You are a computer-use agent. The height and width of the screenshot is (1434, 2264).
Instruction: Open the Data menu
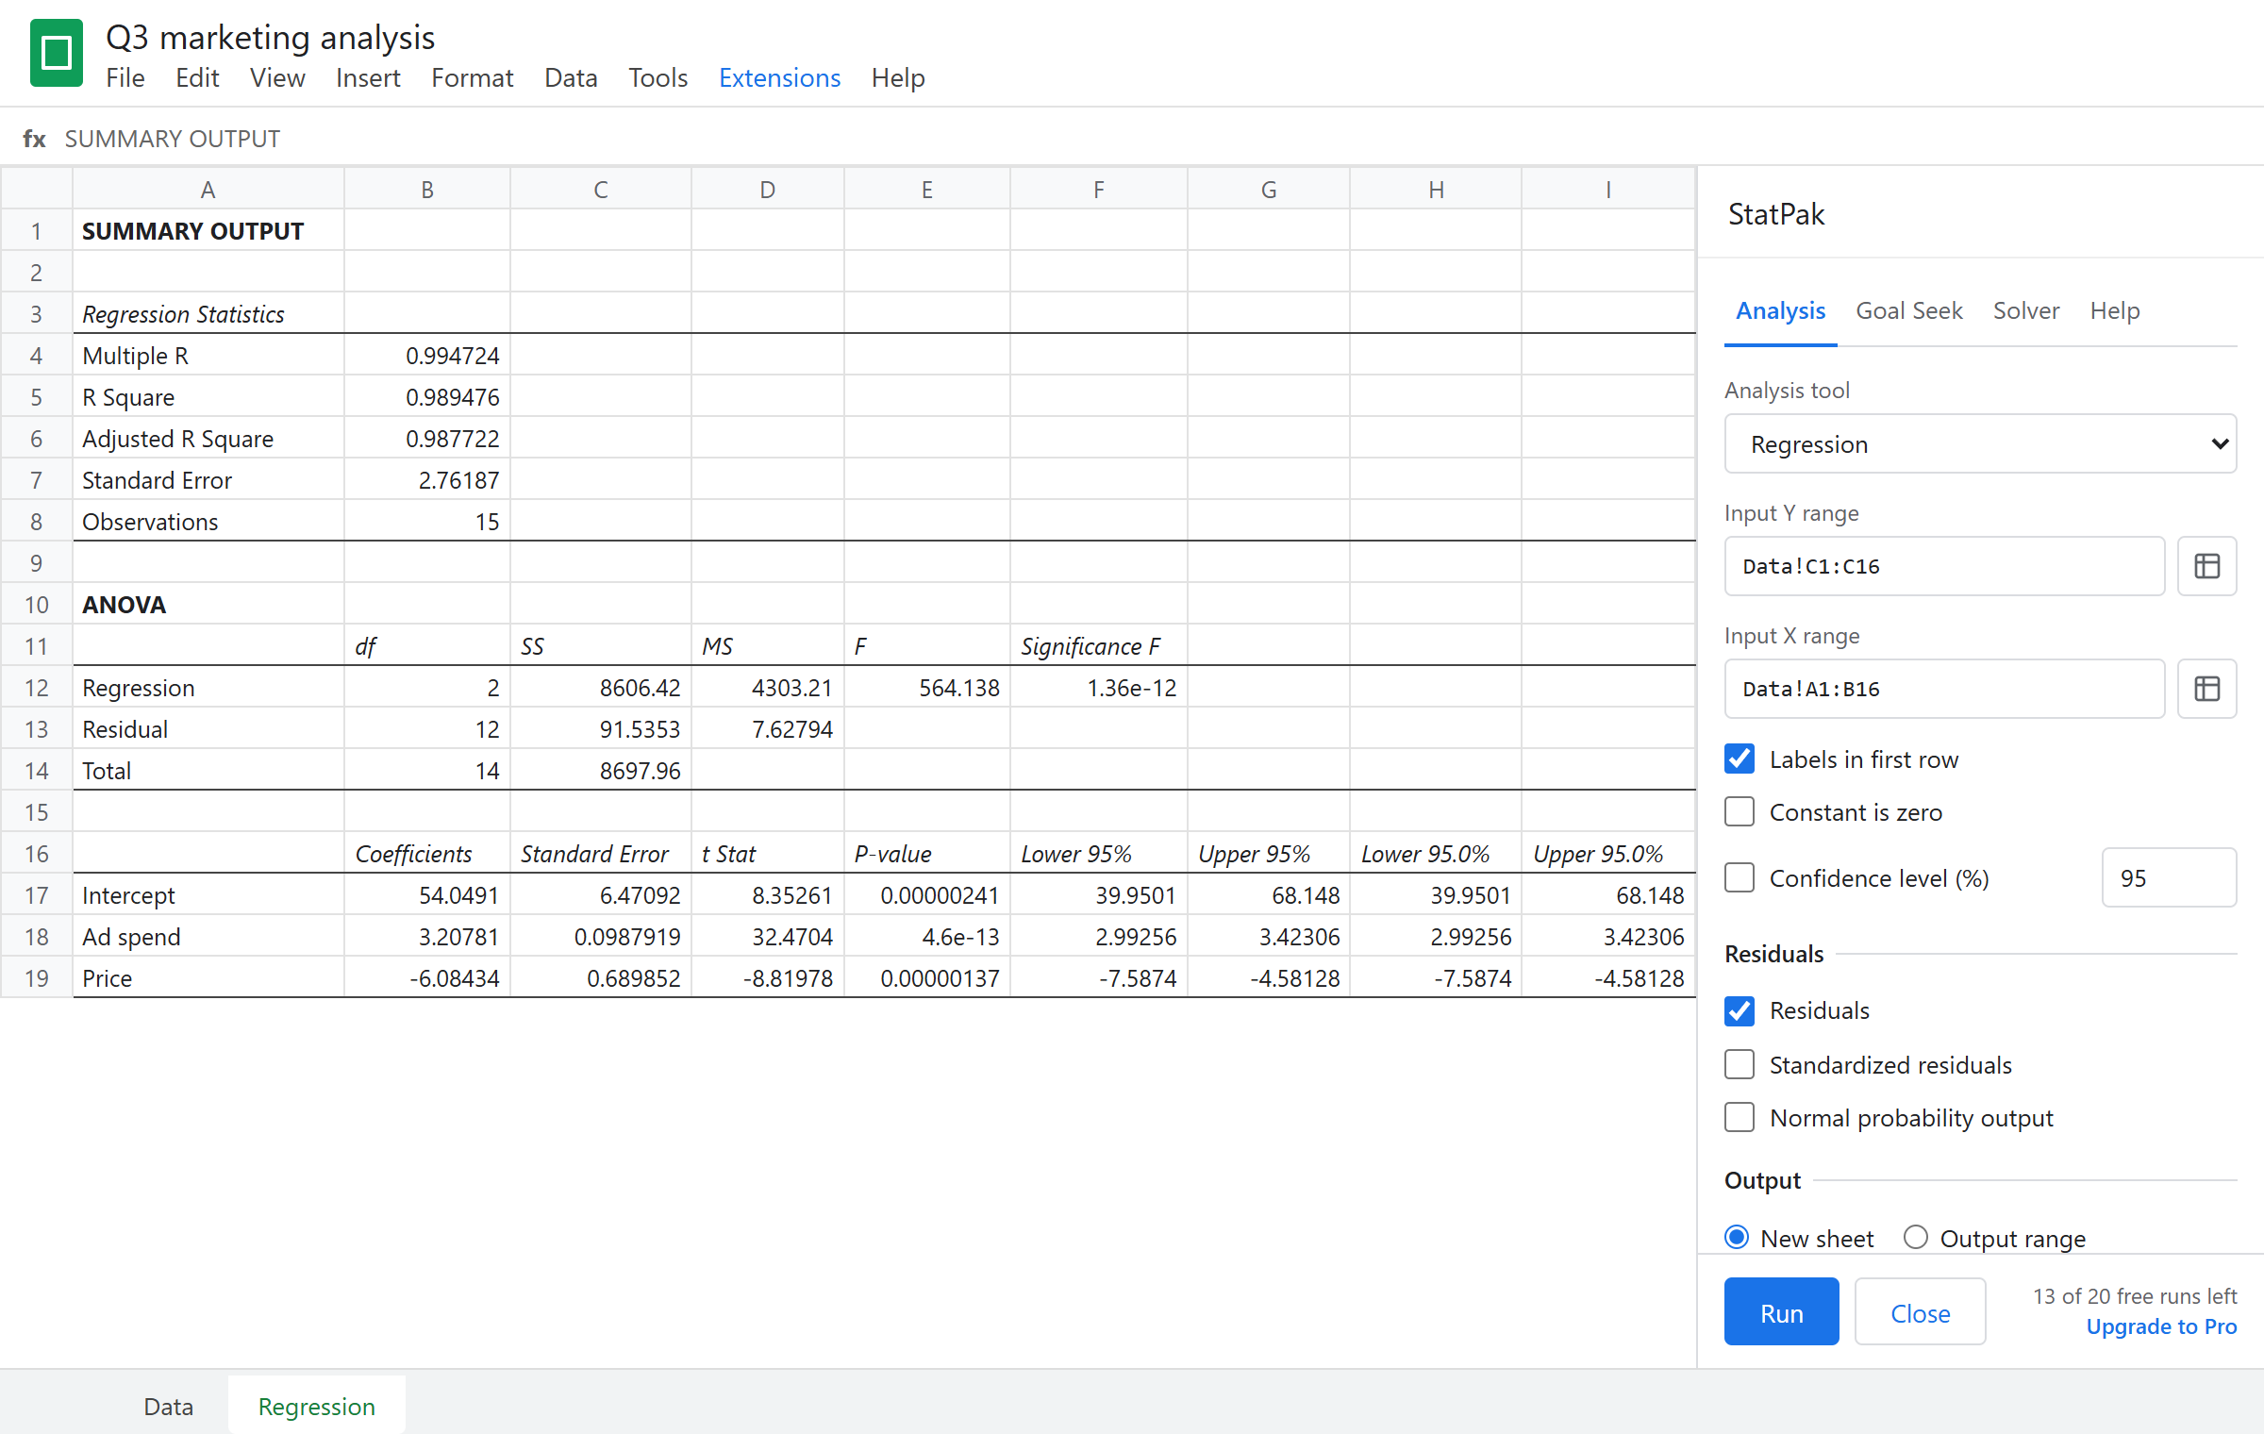coord(571,77)
